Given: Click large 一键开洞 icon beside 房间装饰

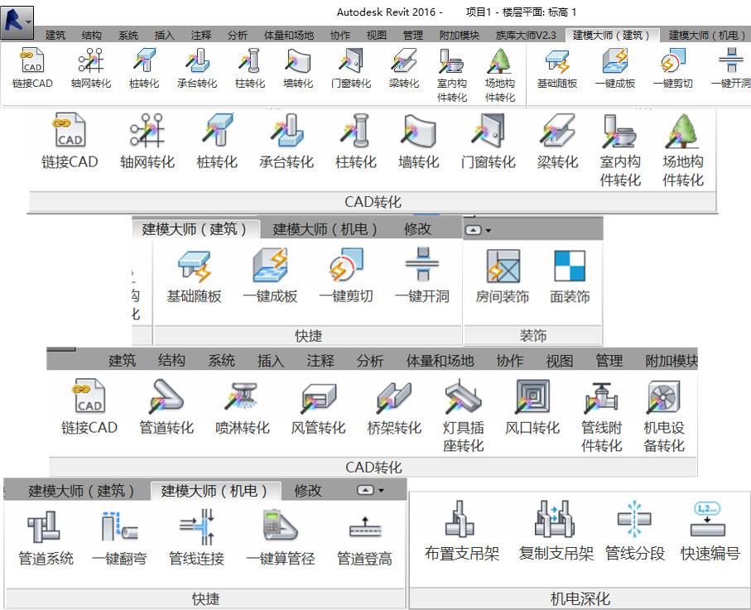Looking at the screenshot, I should pyautogui.click(x=422, y=265).
